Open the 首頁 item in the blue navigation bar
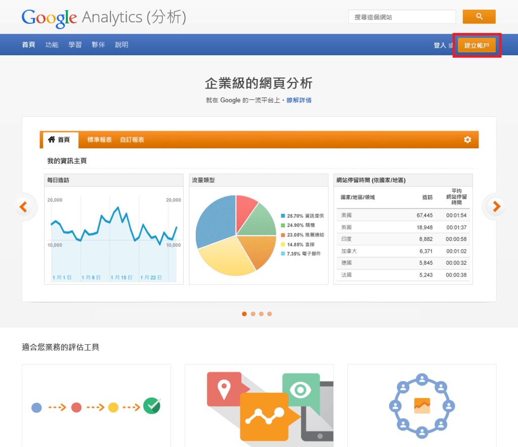The height and width of the screenshot is (447, 518). (x=28, y=45)
